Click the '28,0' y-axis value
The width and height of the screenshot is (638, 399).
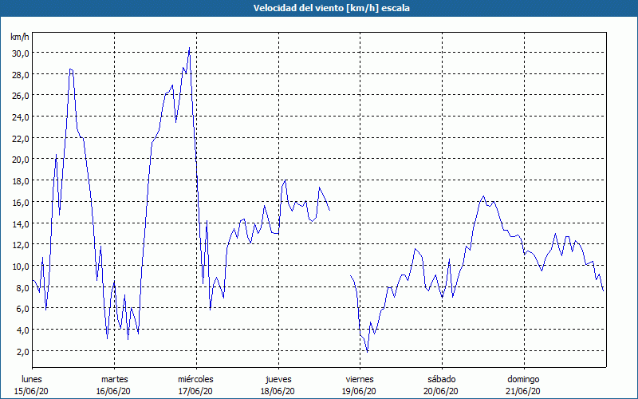coord(20,74)
